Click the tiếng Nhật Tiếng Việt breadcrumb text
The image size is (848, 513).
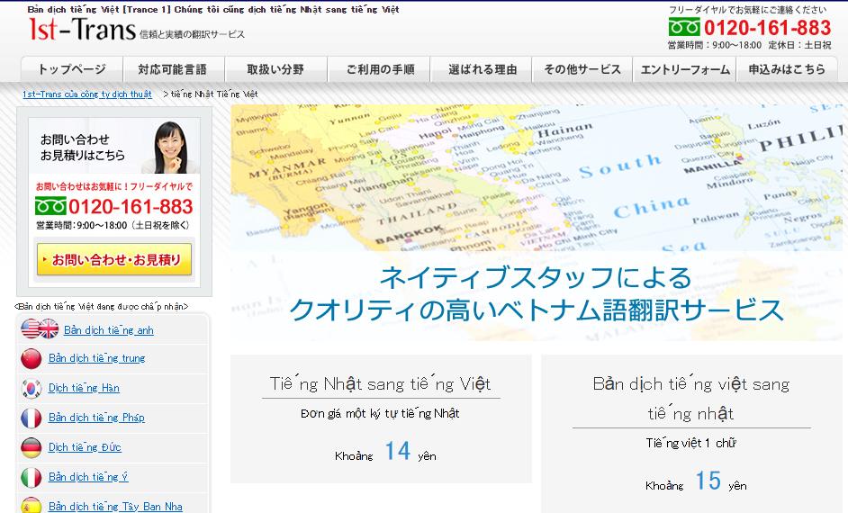pos(214,94)
